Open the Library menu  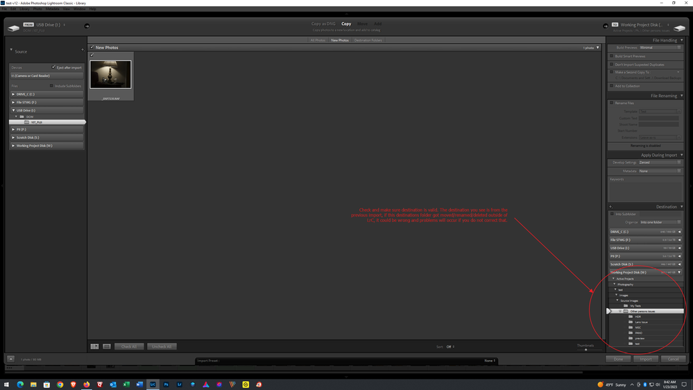click(x=25, y=9)
